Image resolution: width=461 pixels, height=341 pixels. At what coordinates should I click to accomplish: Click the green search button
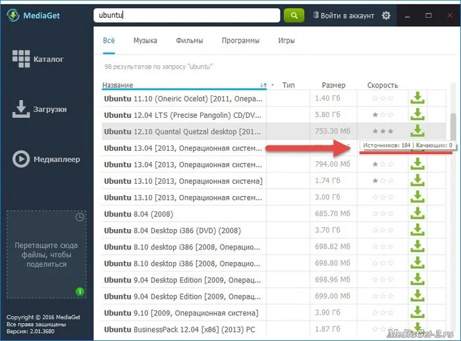(294, 15)
